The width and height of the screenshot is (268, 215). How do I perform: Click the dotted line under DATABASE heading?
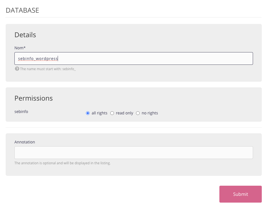tap(133, 17)
